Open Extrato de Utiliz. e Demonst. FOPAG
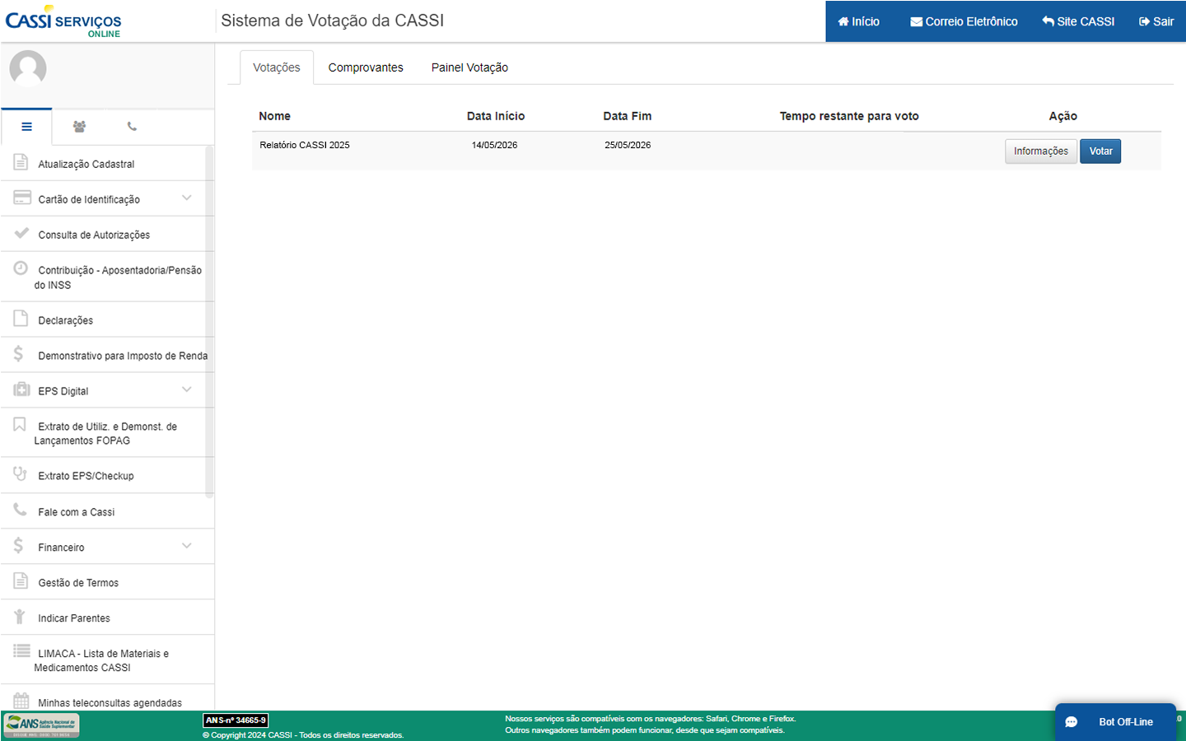 [x=108, y=433]
